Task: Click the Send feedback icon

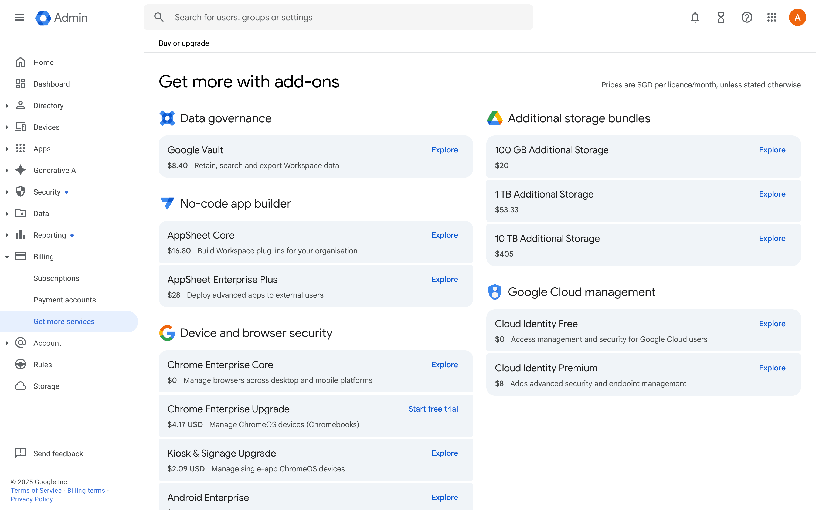Action: (x=21, y=453)
